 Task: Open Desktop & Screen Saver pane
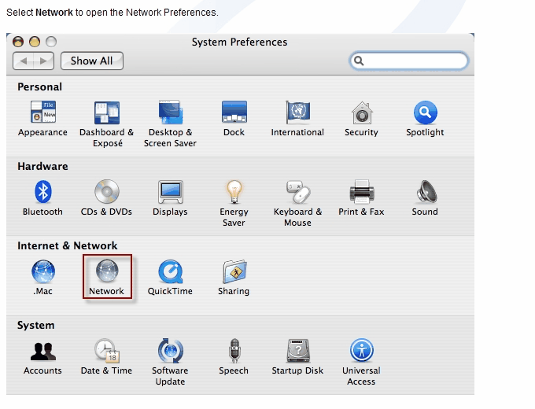pos(170,123)
